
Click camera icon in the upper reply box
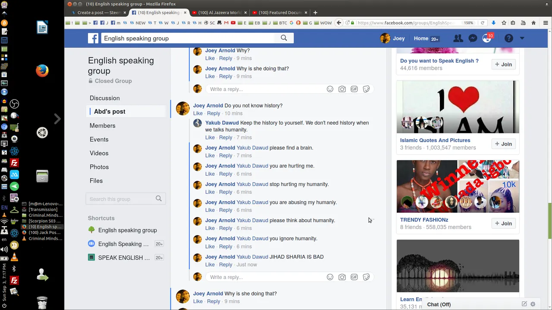point(342,89)
